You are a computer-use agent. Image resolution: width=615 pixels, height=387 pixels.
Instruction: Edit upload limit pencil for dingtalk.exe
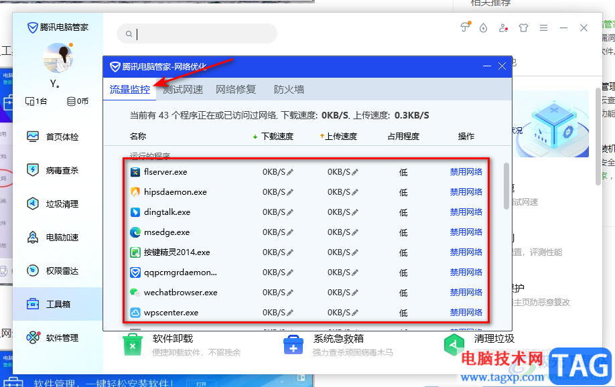click(355, 212)
